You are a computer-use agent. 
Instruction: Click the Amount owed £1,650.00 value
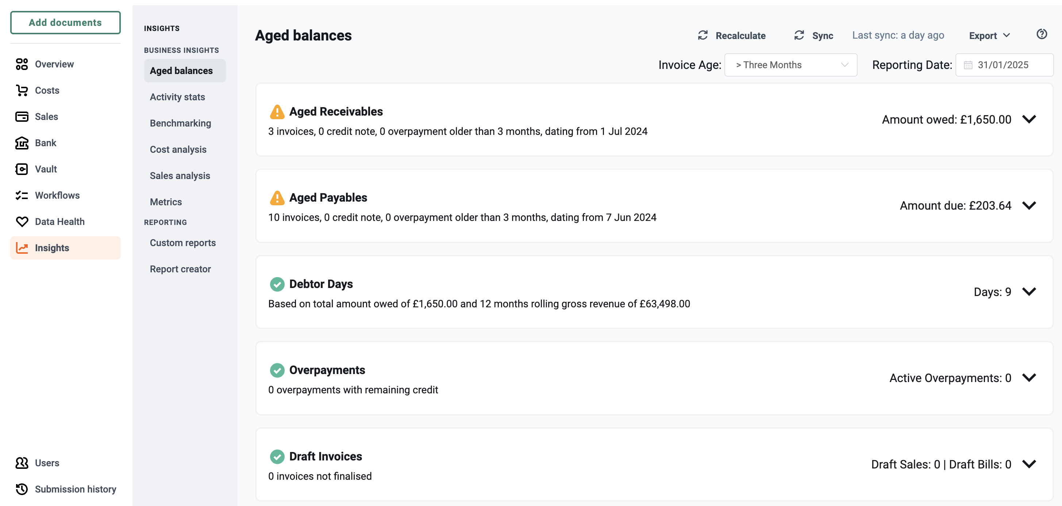pos(946,120)
